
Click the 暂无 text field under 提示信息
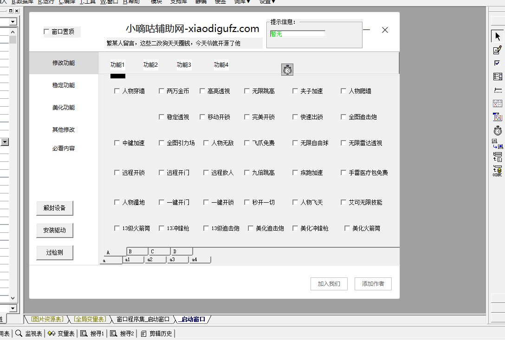pos(298,34)
